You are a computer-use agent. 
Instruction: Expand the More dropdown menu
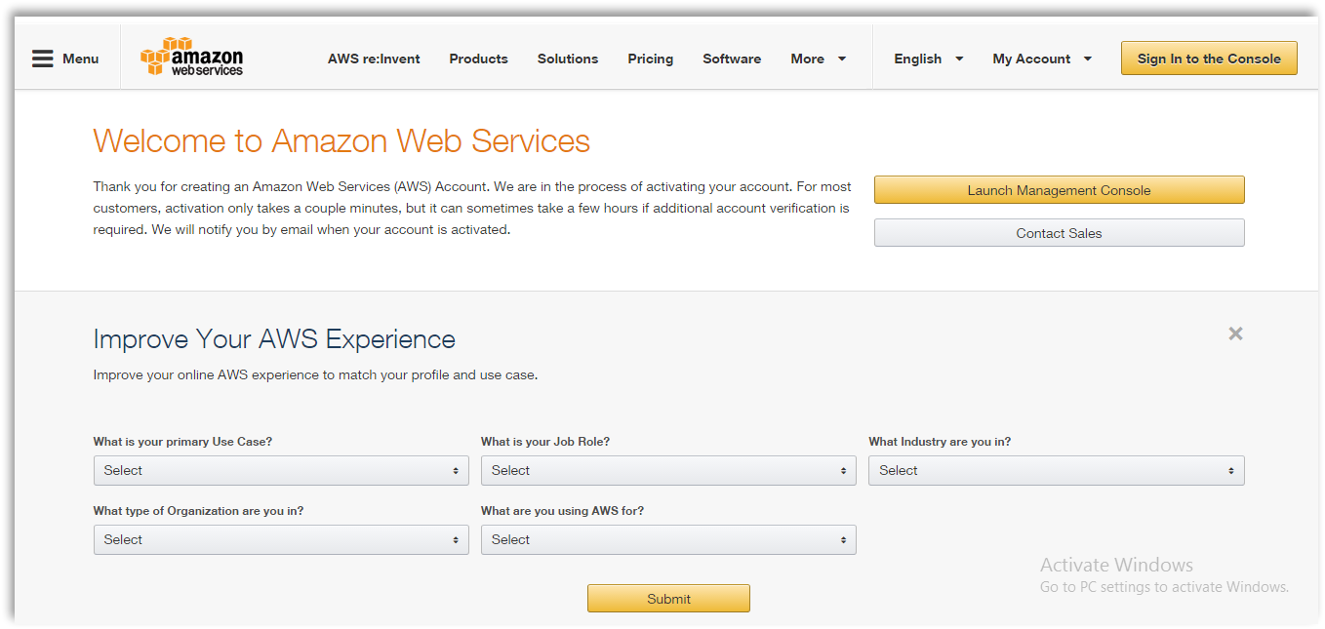pos(819,59)
